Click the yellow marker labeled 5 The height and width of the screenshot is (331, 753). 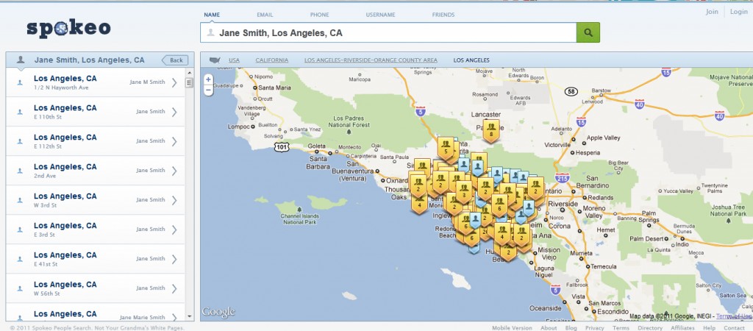(446, 148)
